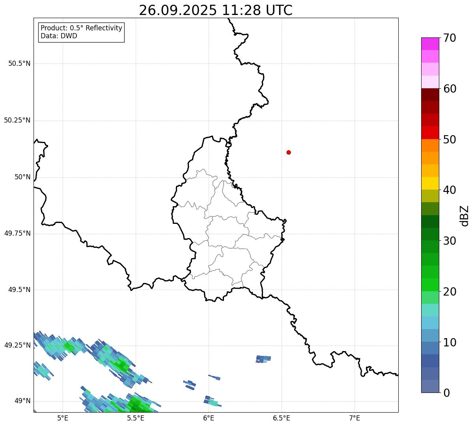Image resolution: width=474 pixels, height=426 pixels.
Task: Click the 50.25°N latitude label
Action: click(x=17, y=120)
